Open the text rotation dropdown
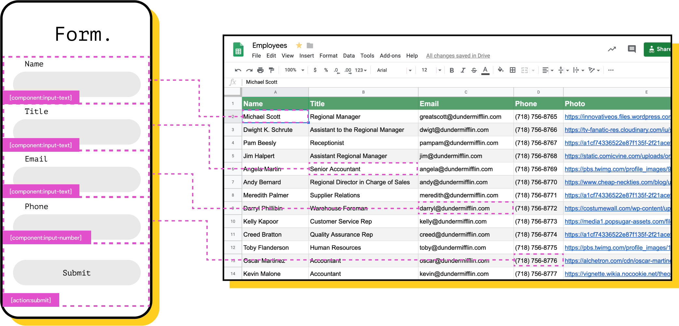 click(594, 70)
